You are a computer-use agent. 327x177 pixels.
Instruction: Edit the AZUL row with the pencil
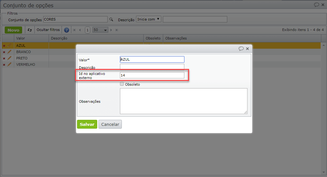click(x=9, y=45)
